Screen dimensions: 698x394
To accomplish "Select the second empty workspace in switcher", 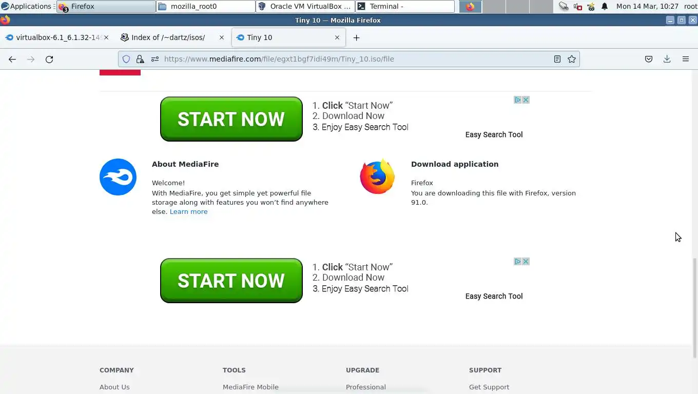I will [517, 7].
